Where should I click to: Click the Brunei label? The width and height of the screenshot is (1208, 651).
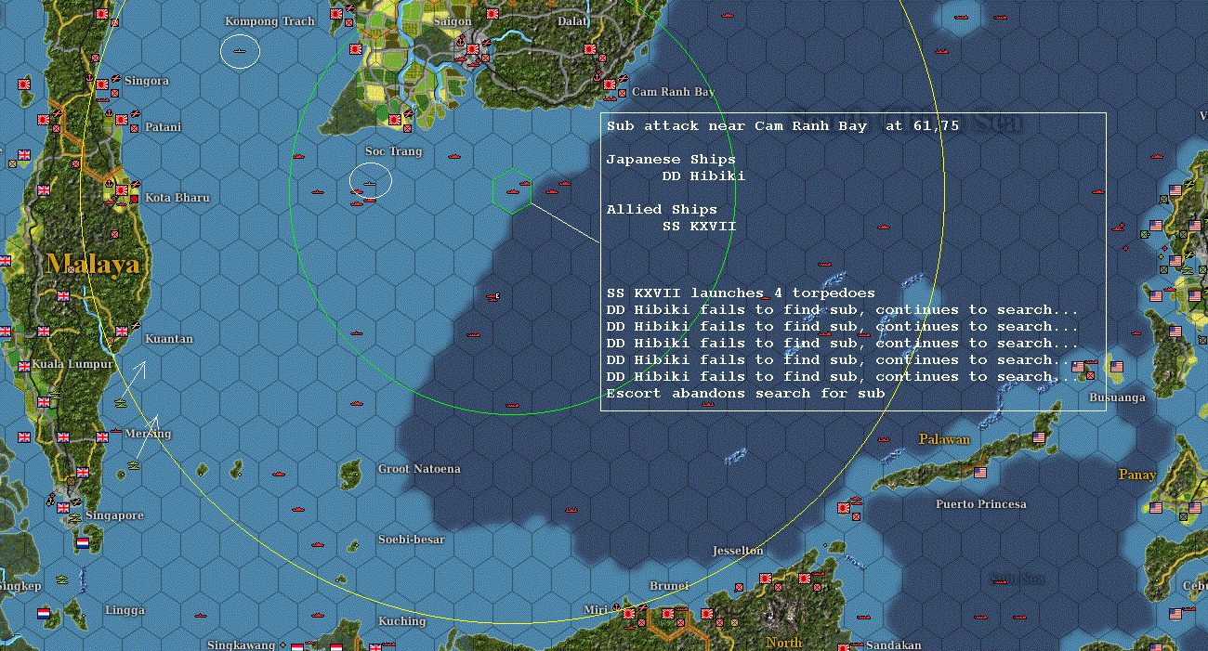(x=669, y=586)
